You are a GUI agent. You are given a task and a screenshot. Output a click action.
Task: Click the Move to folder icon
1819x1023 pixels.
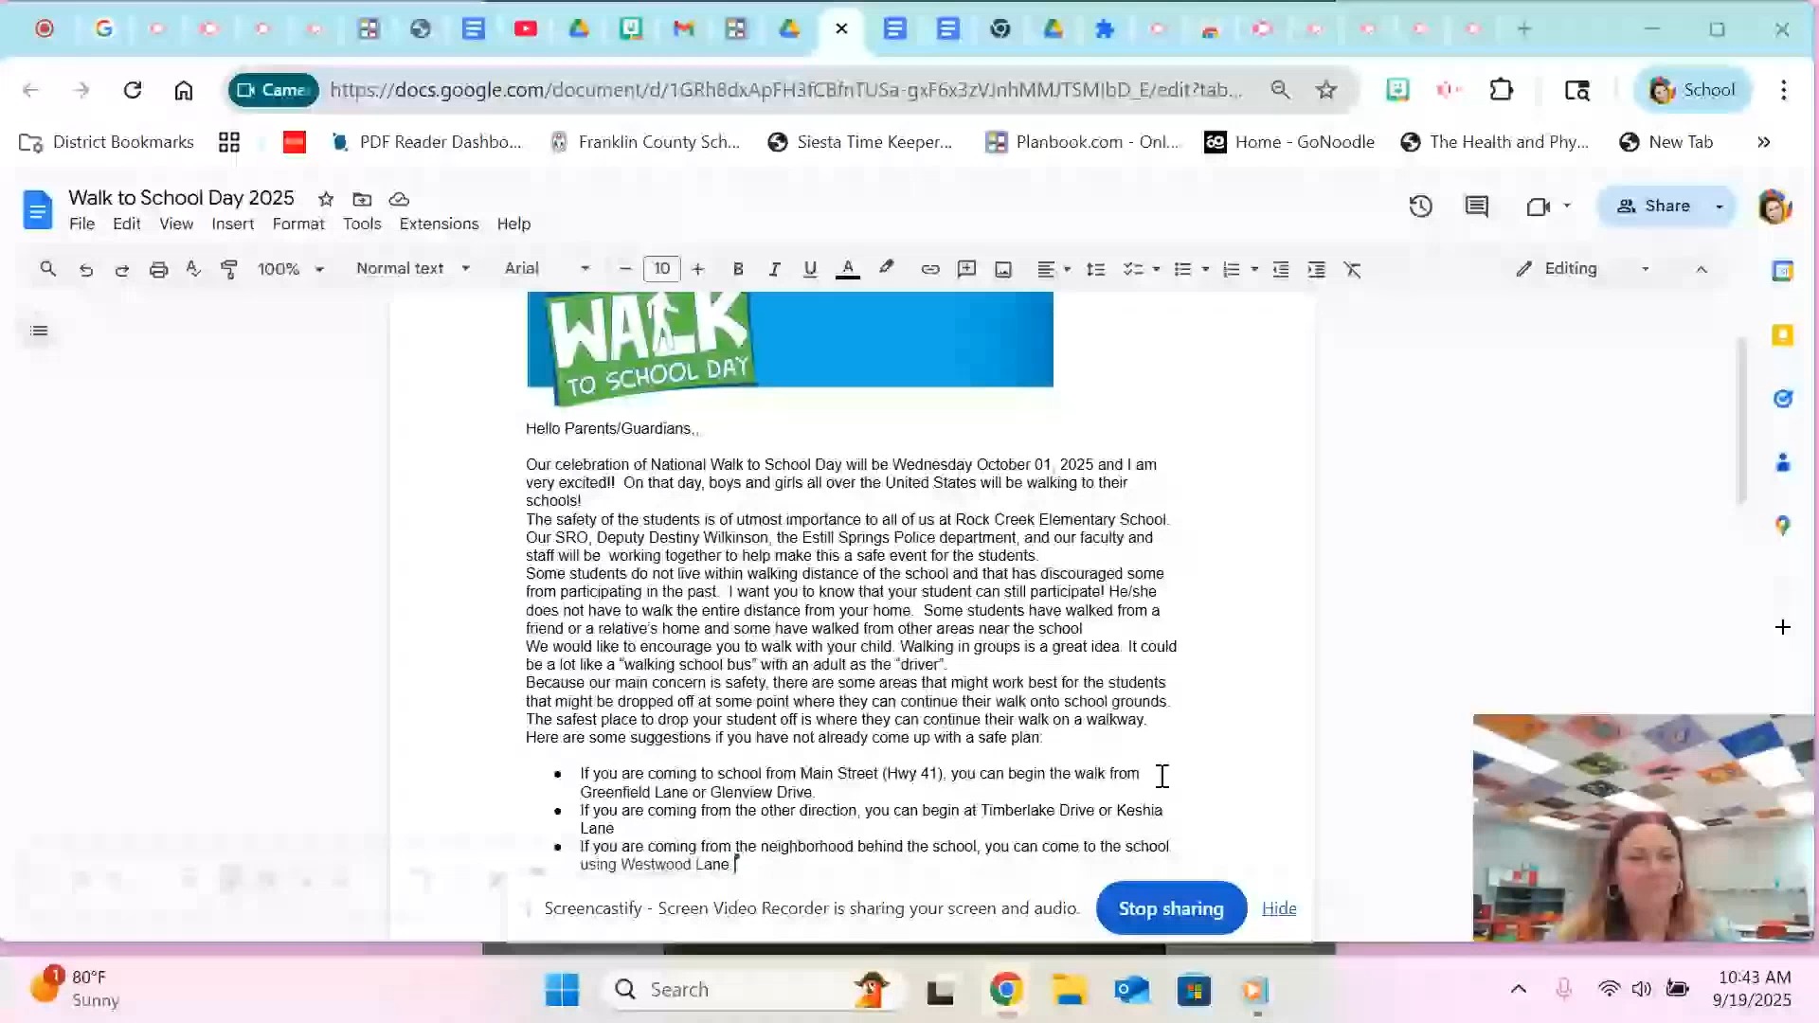click(362, 199)
